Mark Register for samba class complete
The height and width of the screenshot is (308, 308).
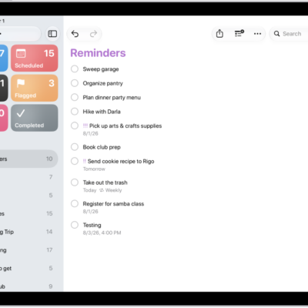(75, 203)
